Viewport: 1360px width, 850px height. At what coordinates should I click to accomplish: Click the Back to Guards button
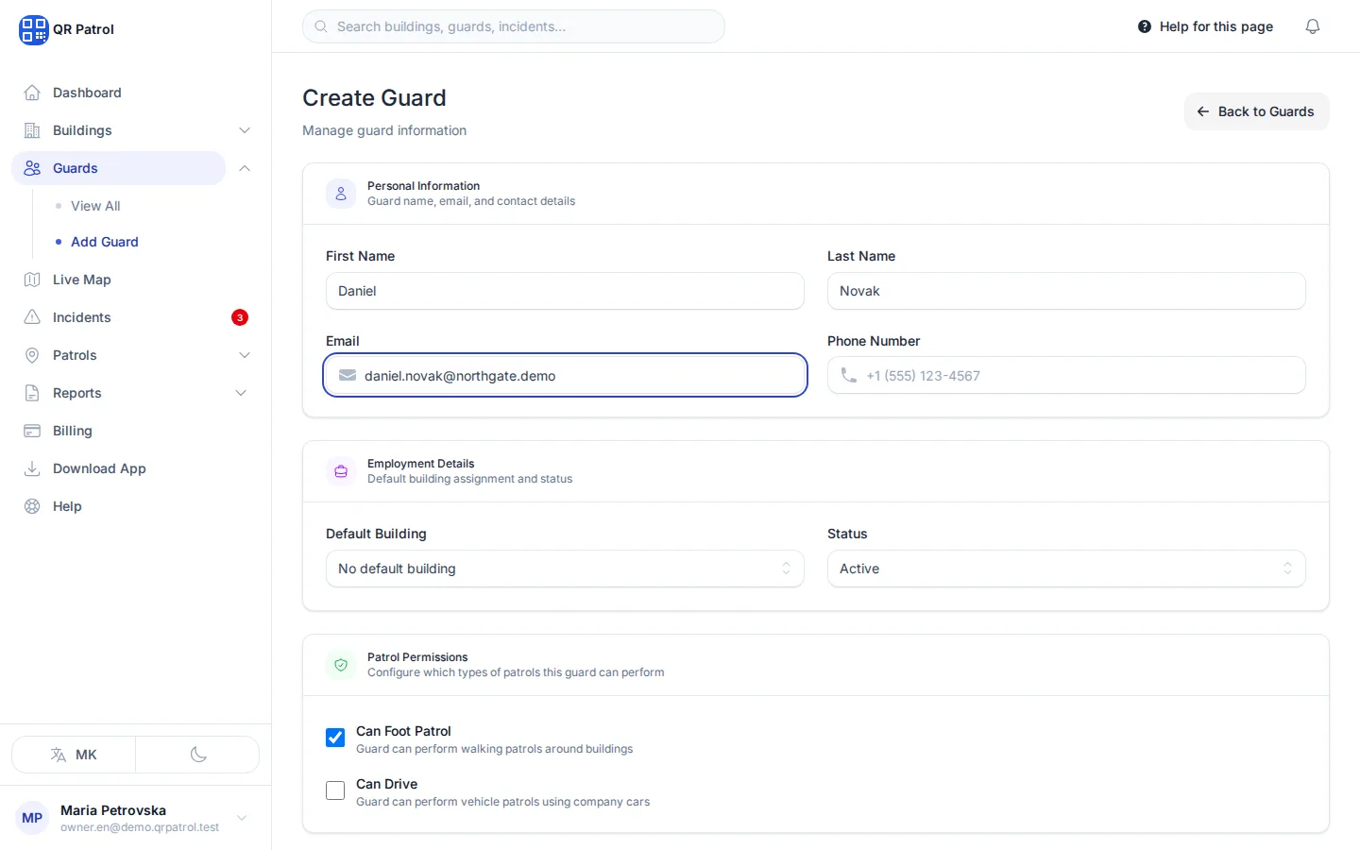tap(1256, 111)
